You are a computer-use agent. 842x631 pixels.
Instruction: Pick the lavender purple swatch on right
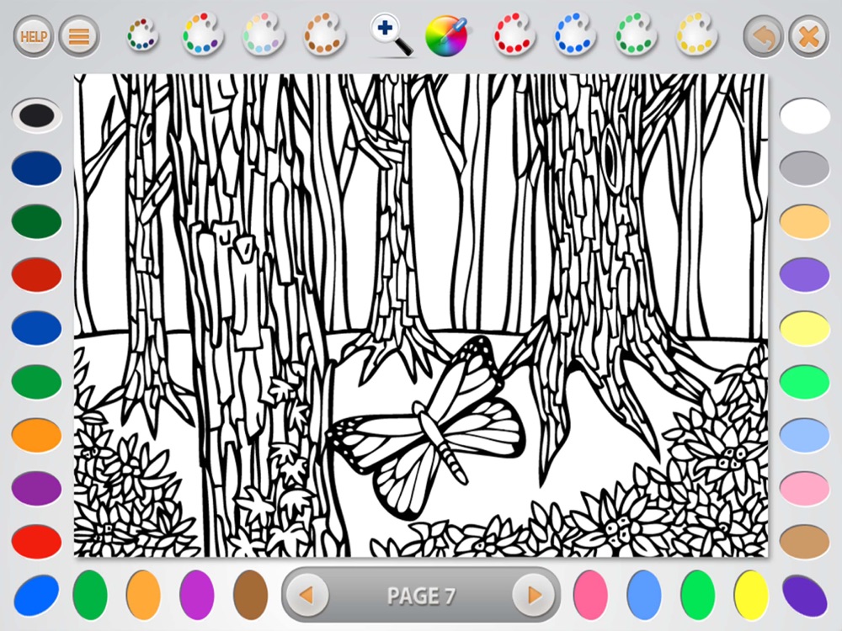point(804,275)
